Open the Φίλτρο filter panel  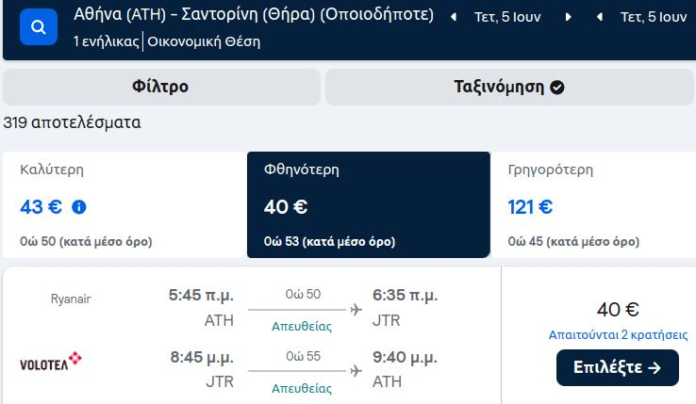pos(161,87)
